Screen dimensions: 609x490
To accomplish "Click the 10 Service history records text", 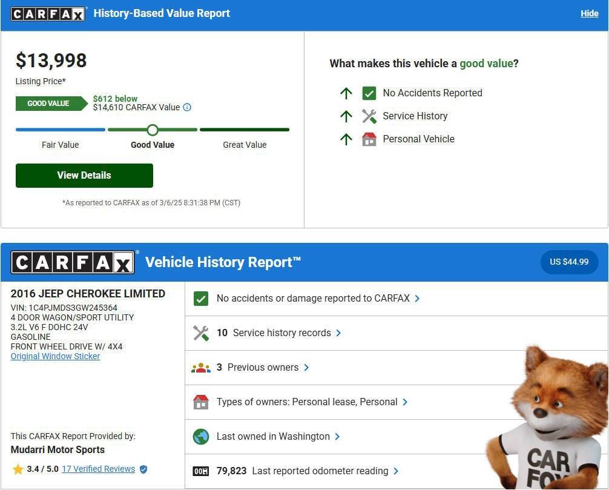I will pyautogui.click(x=274, y=333).
